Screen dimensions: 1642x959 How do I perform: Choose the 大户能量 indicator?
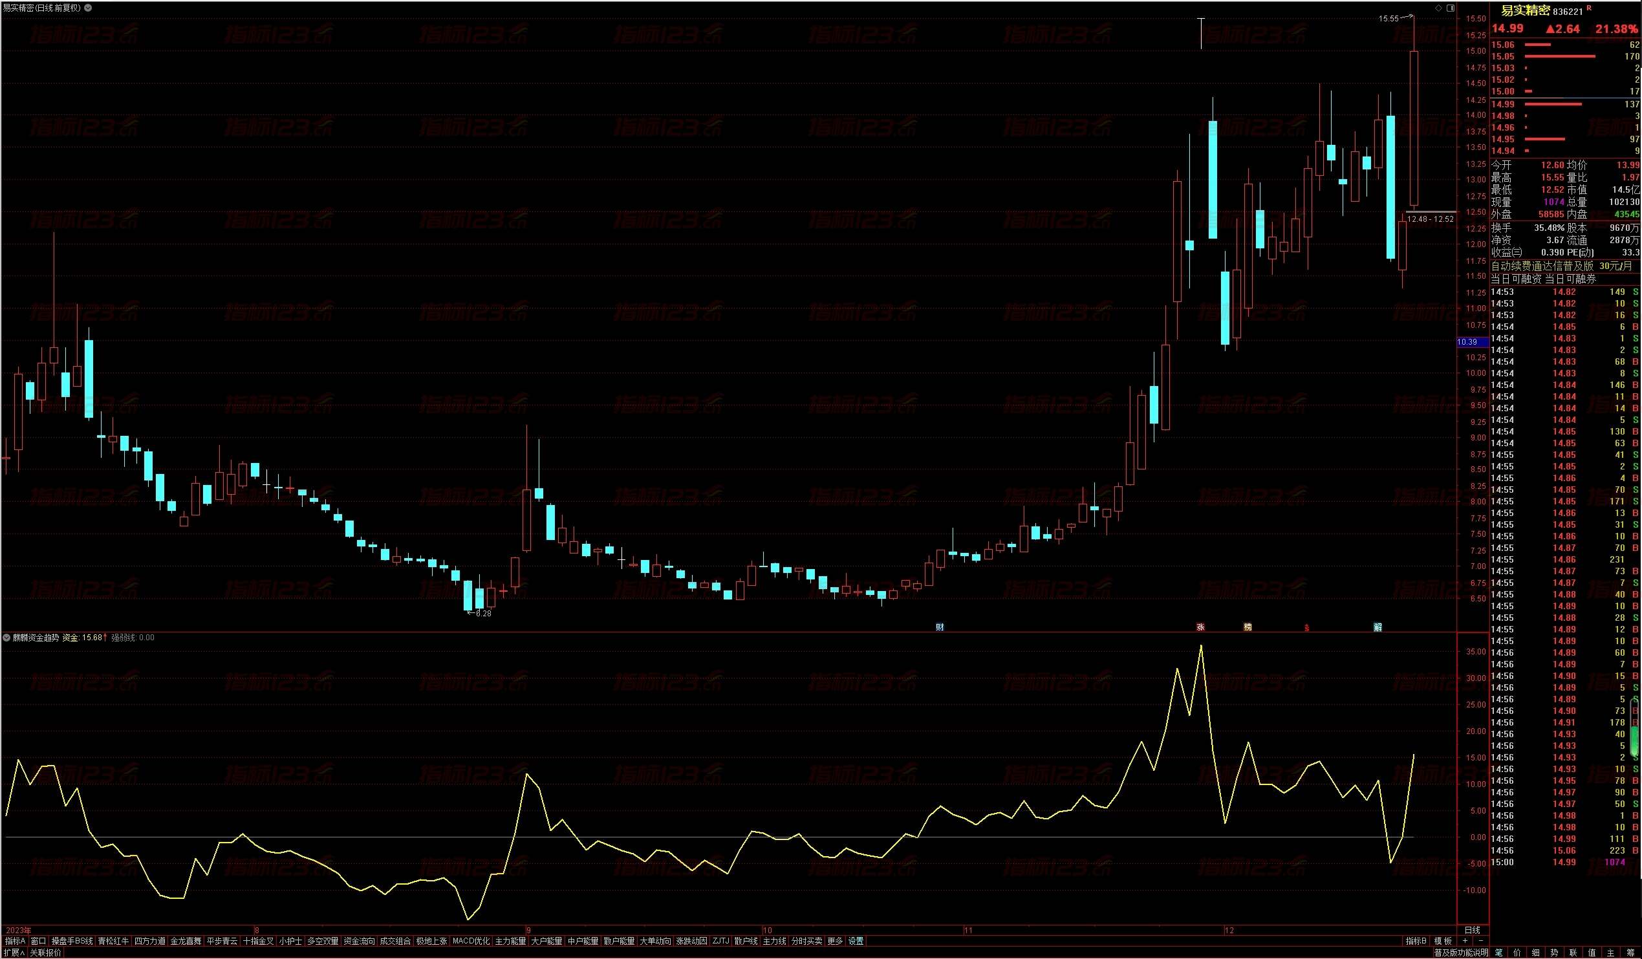pos(546,941)
